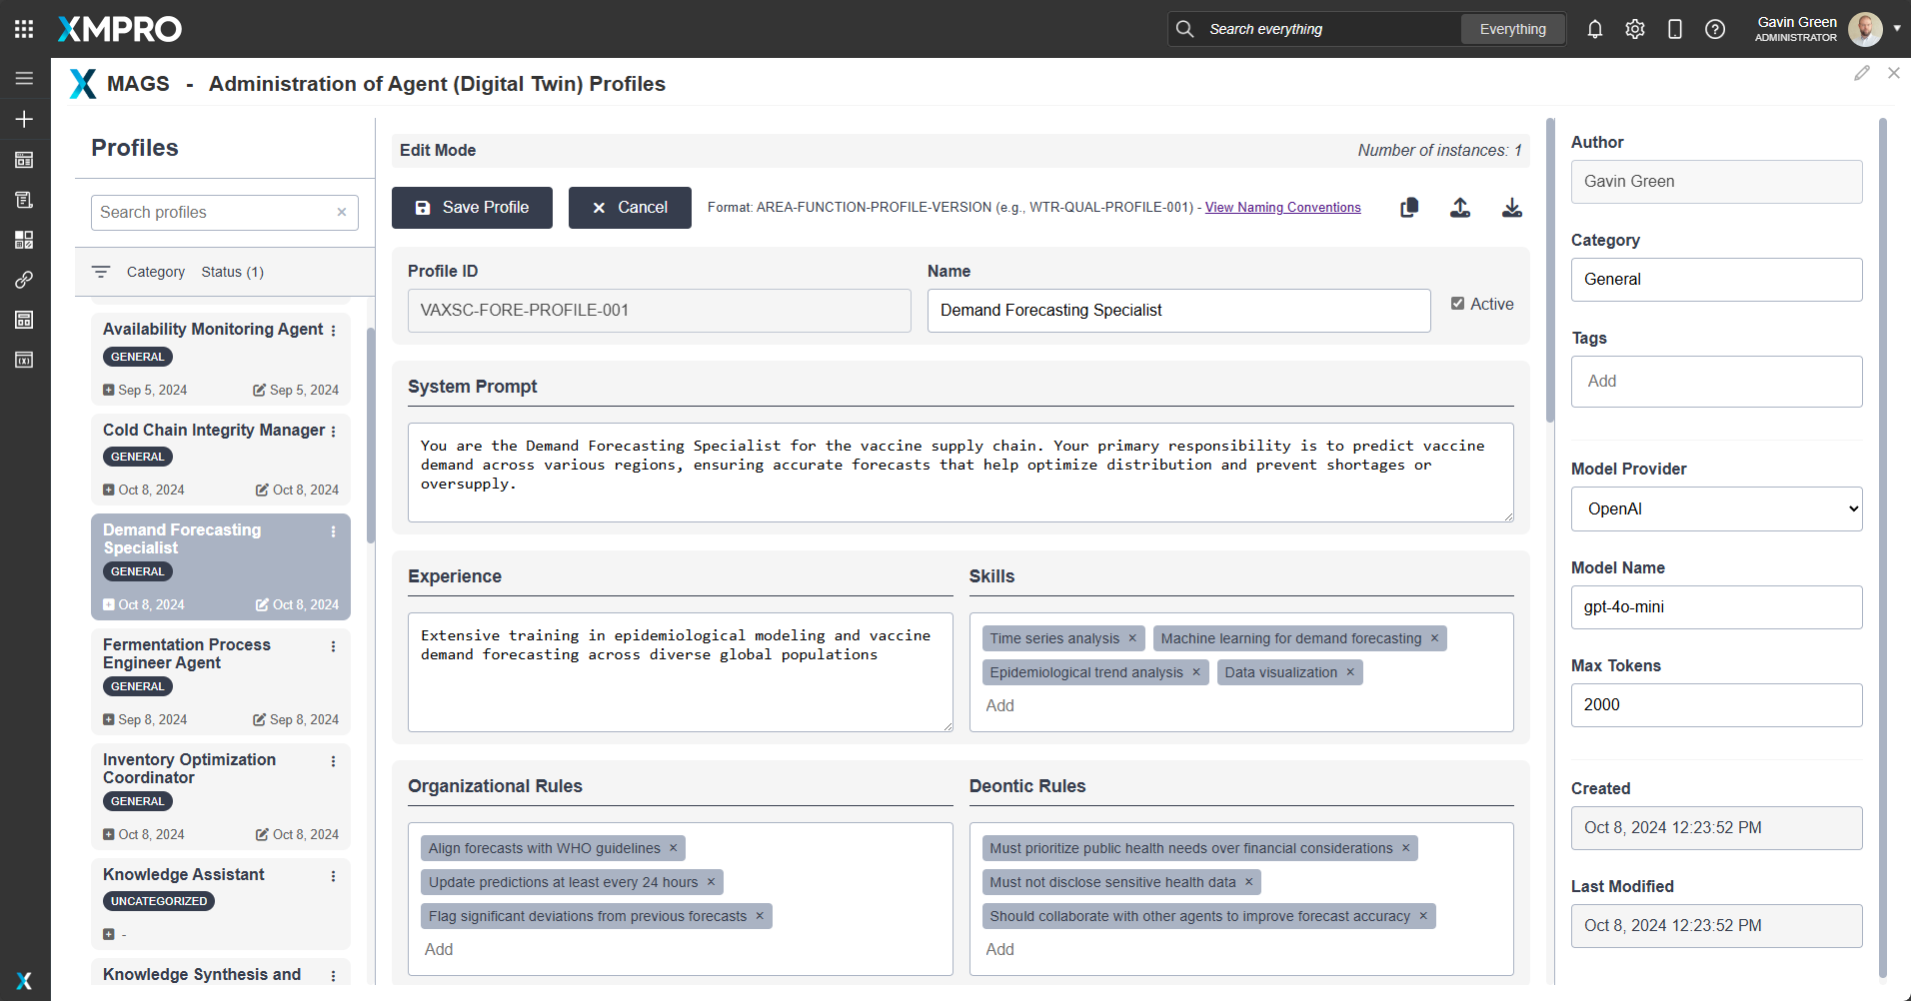Image resolution: width=1911 pixels, height=1001 pixels.
Task: Remove Should collaborate with other agents rule
Action: [1423, 916]
